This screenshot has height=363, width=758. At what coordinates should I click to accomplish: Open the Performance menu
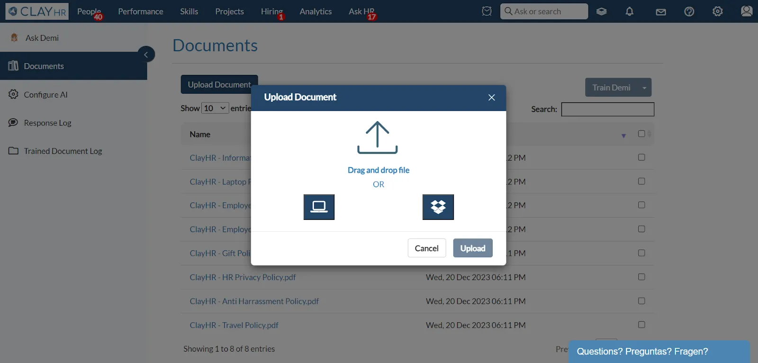(x=141, y=11)
